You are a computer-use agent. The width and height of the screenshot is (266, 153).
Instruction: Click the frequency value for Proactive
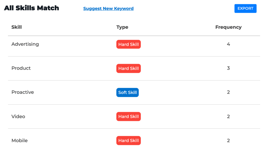click(228, 92)
